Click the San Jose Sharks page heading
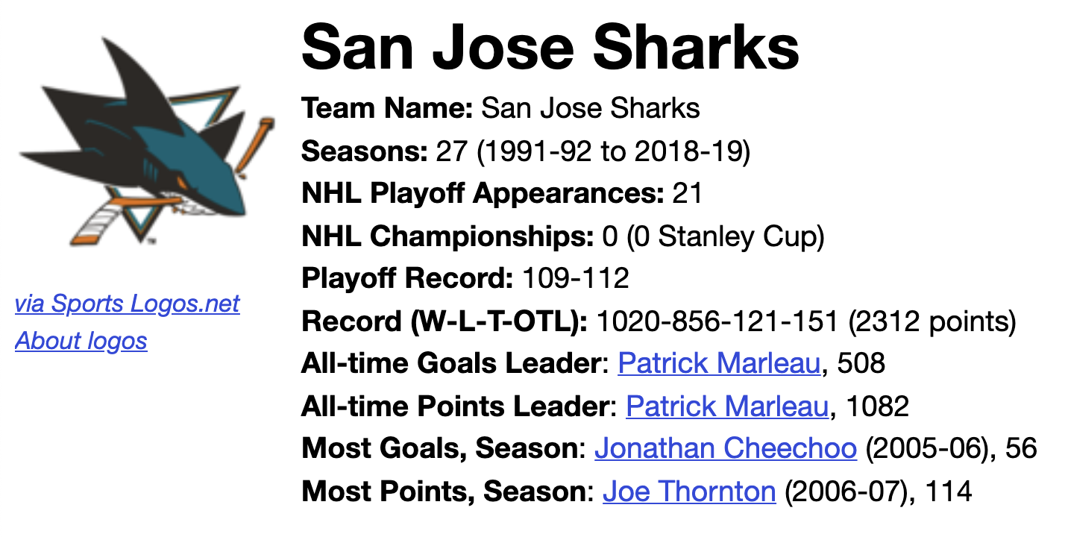 coord(550,46)
